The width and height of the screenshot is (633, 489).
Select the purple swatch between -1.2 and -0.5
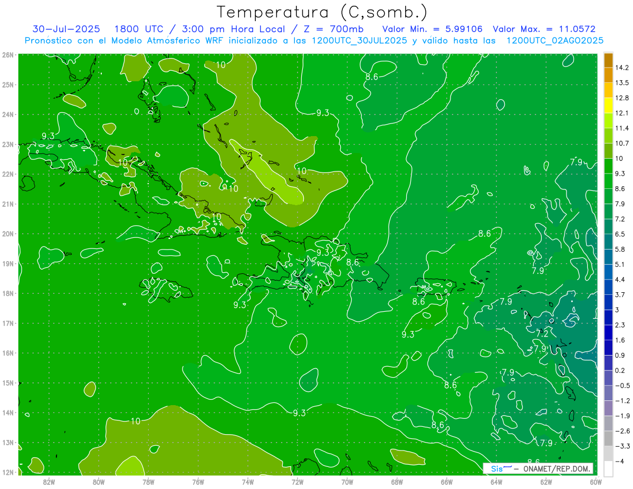point(608,393)
